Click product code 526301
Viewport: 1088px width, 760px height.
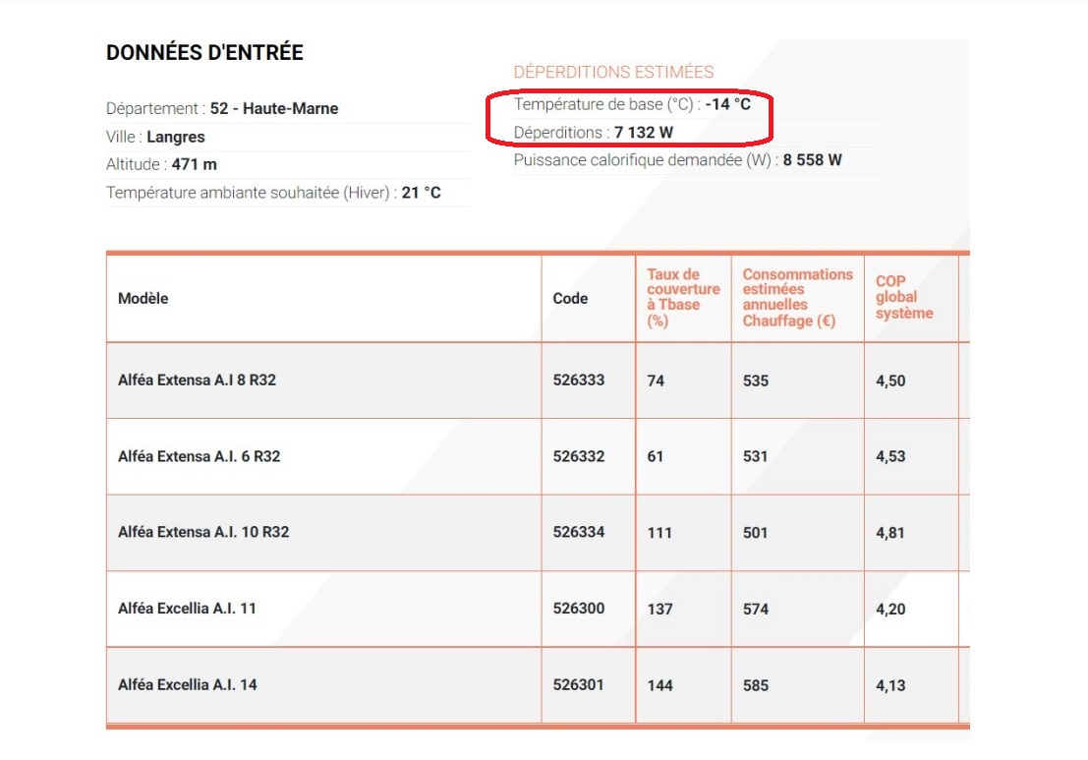pos(579,684)
